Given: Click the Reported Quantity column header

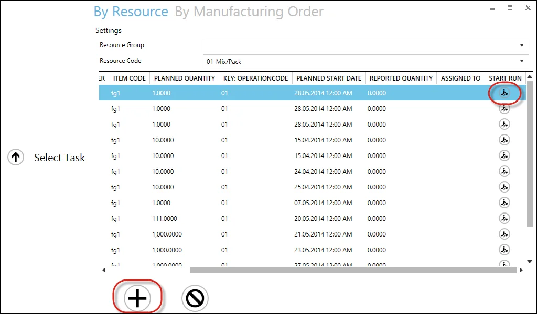Looking at the screenshot, I should point(401,78).
